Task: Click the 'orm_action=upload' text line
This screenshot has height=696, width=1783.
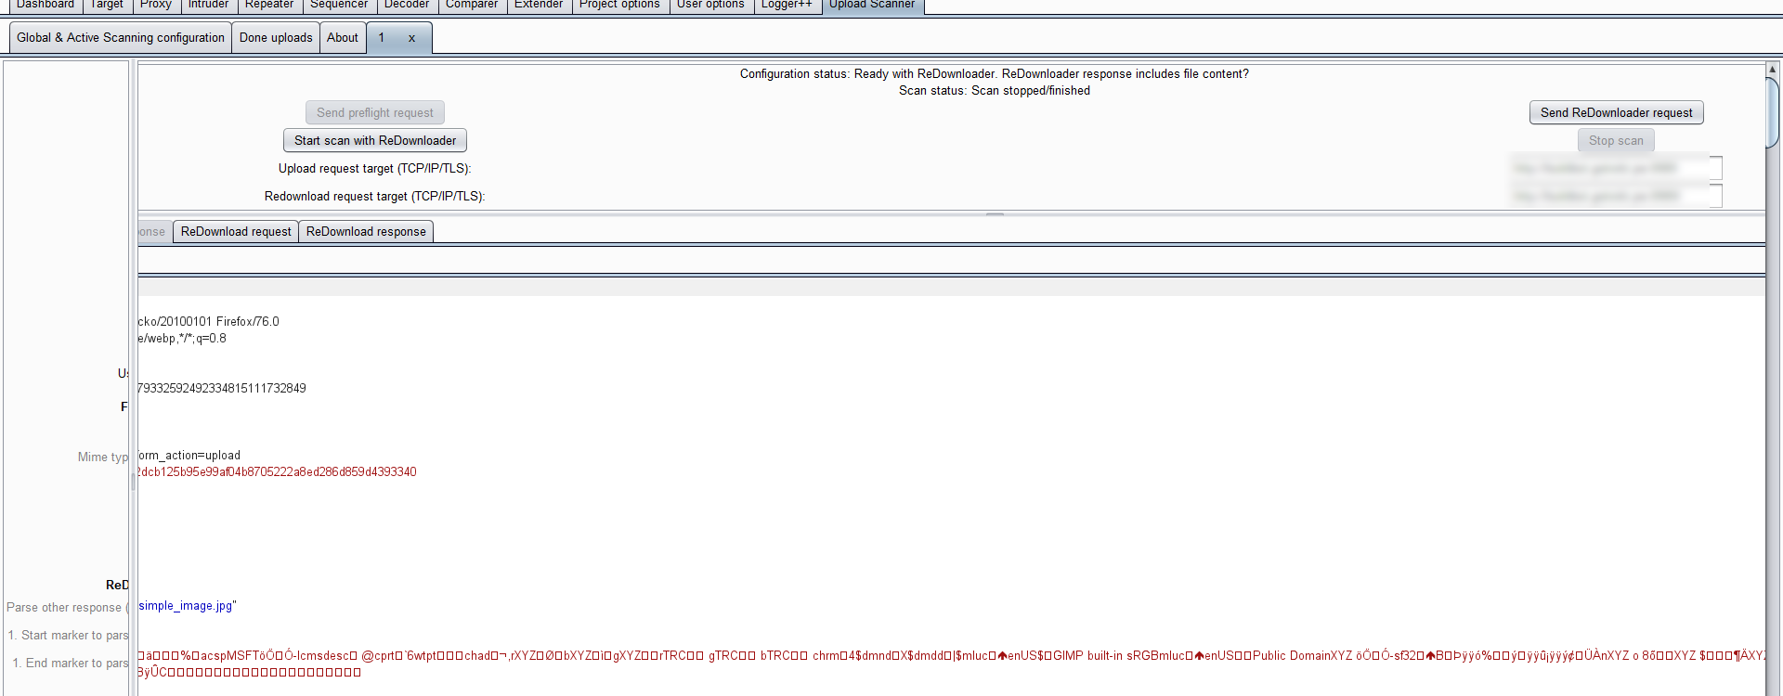Action: click(x=189, y=456)
